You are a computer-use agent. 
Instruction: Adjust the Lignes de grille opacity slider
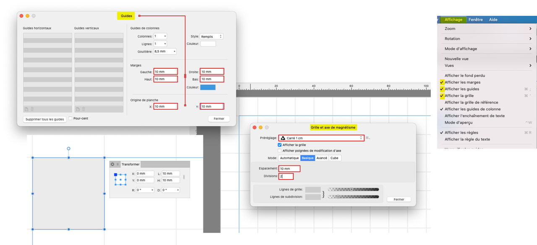353,189
